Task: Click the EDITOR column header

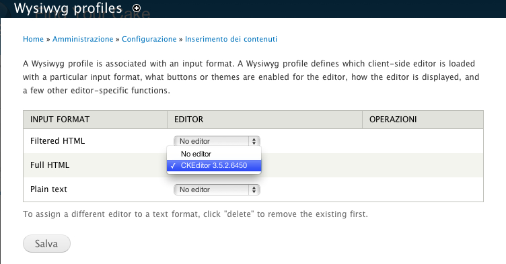Action: (x=189, y=120)
